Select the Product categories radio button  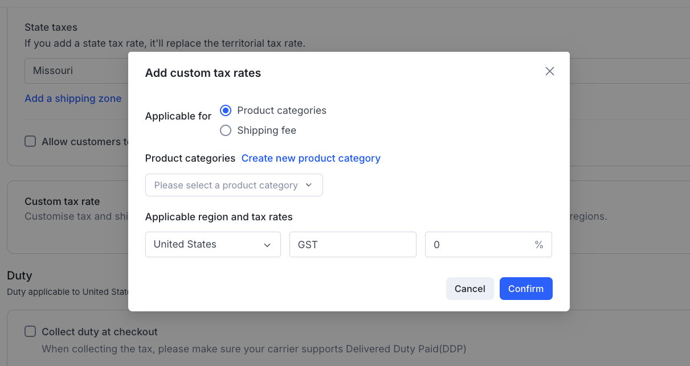pyautogui.click(x=226, y=110)
